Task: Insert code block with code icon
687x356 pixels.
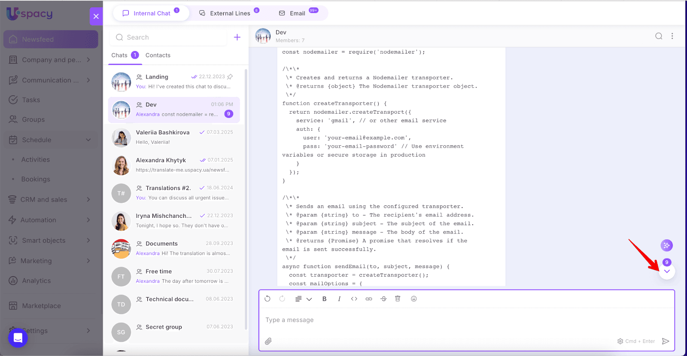Action: [x=354, y=299]
